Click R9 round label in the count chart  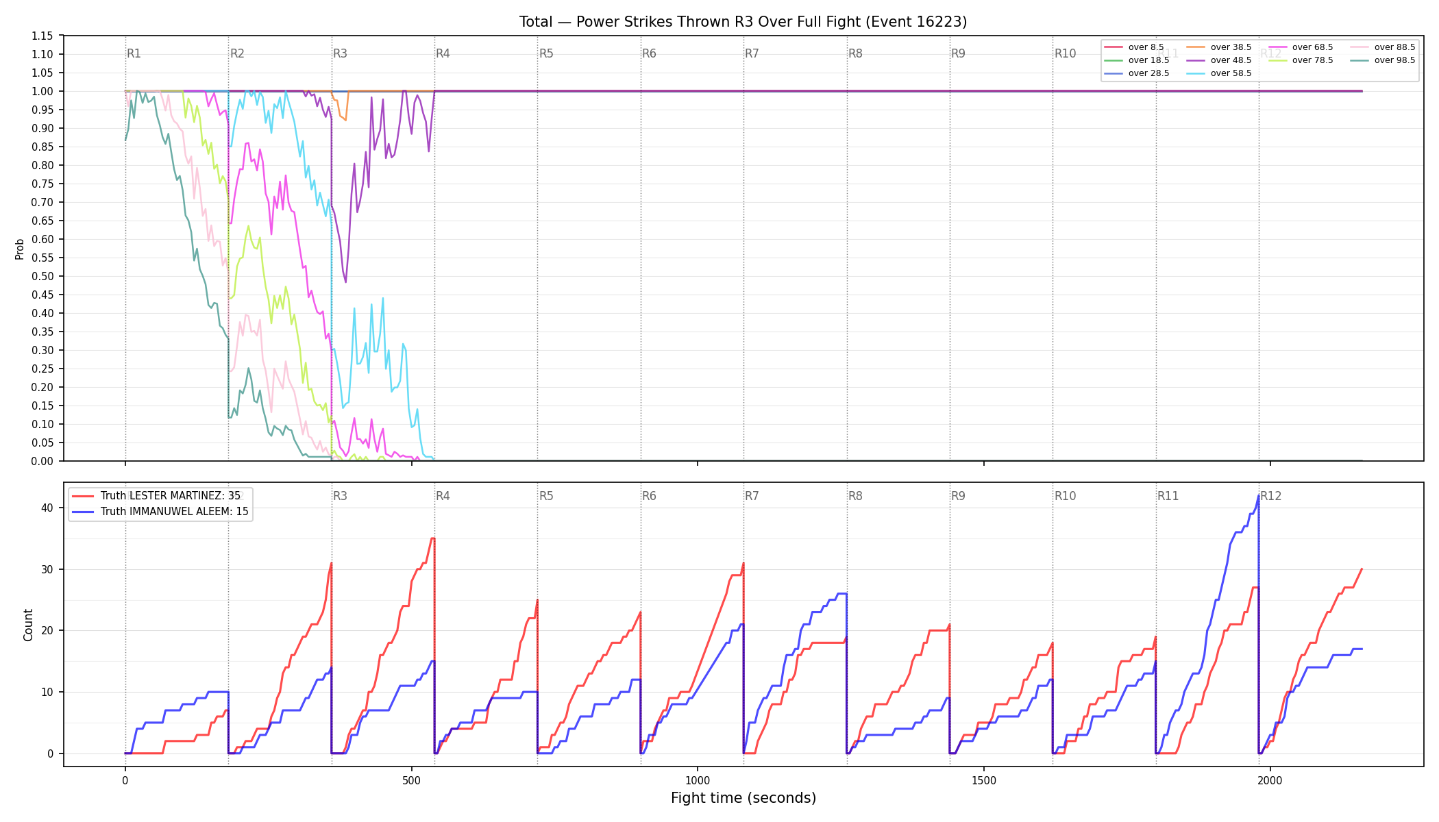(x=958, y=496)
